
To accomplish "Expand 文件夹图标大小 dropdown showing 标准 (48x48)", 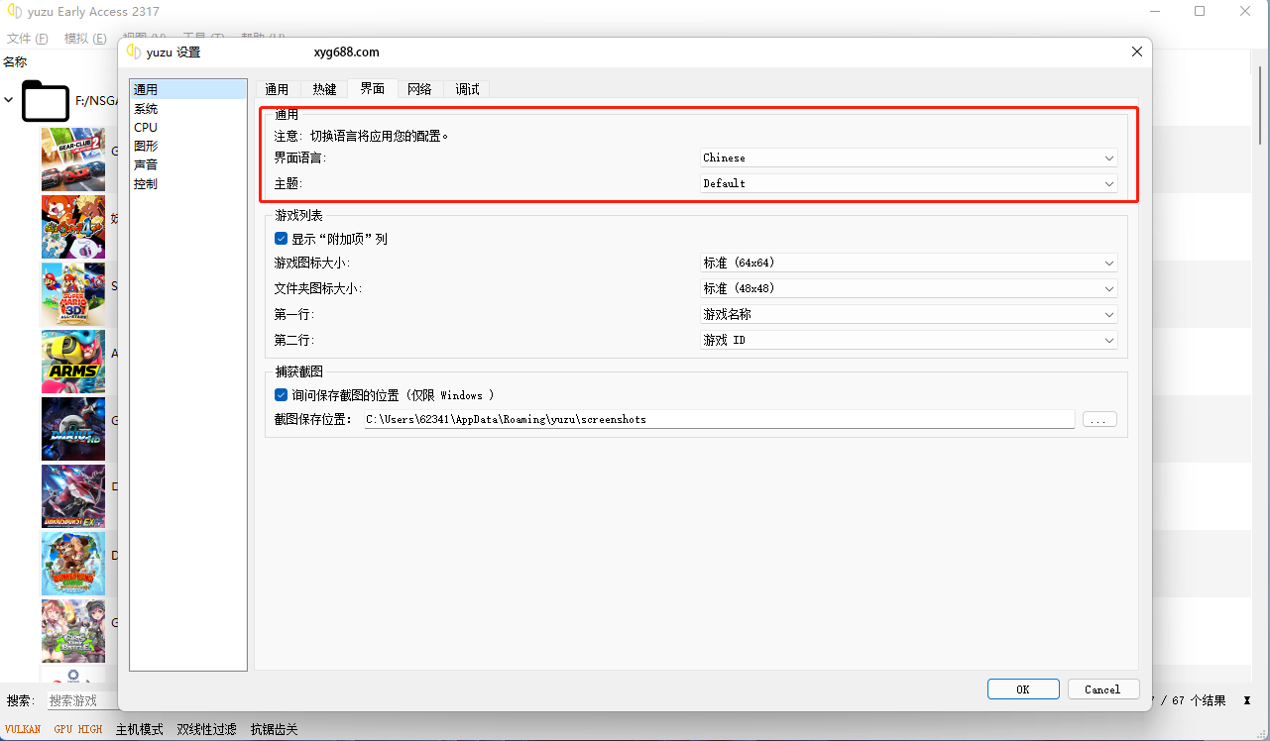I will point(908,288).
